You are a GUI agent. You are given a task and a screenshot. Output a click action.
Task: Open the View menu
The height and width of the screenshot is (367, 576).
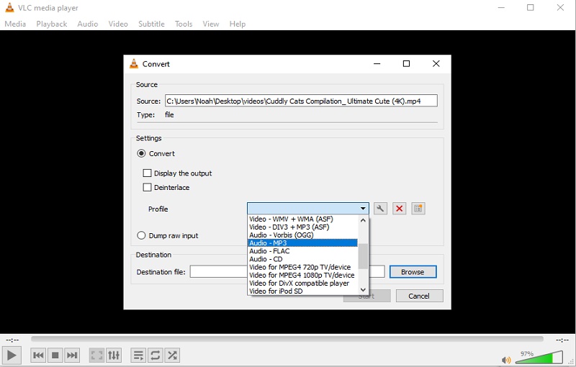point(210,24)
